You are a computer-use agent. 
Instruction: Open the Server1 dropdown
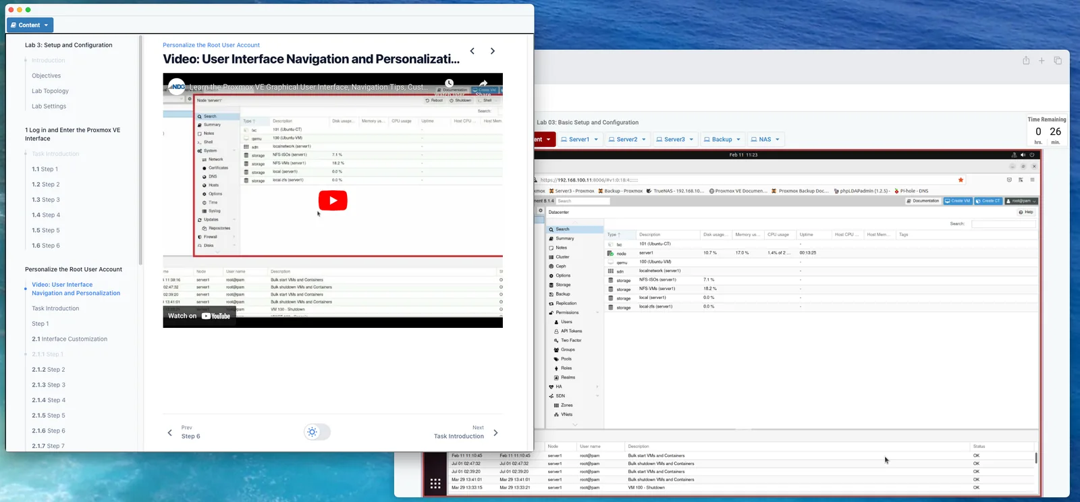(x=580, y=140)
